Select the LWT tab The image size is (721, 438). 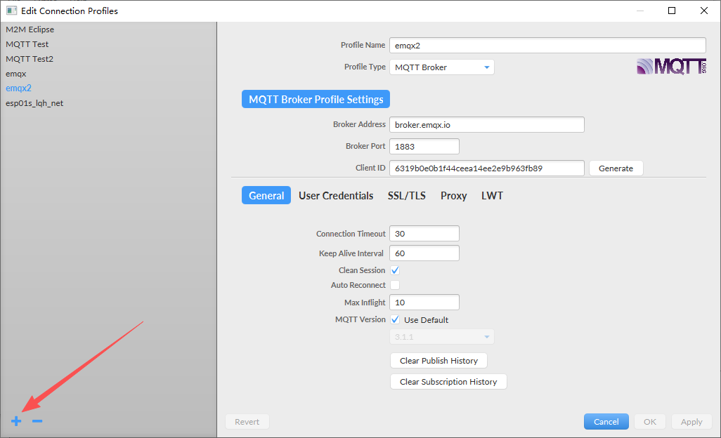pyautogui.click(x=492, y=196)
